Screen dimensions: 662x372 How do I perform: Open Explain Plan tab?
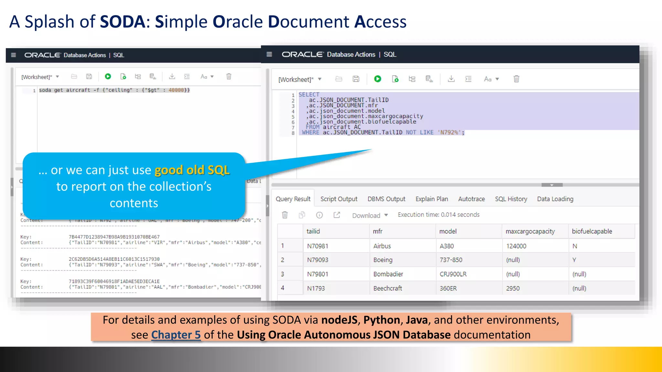click(x=432, y=199)
